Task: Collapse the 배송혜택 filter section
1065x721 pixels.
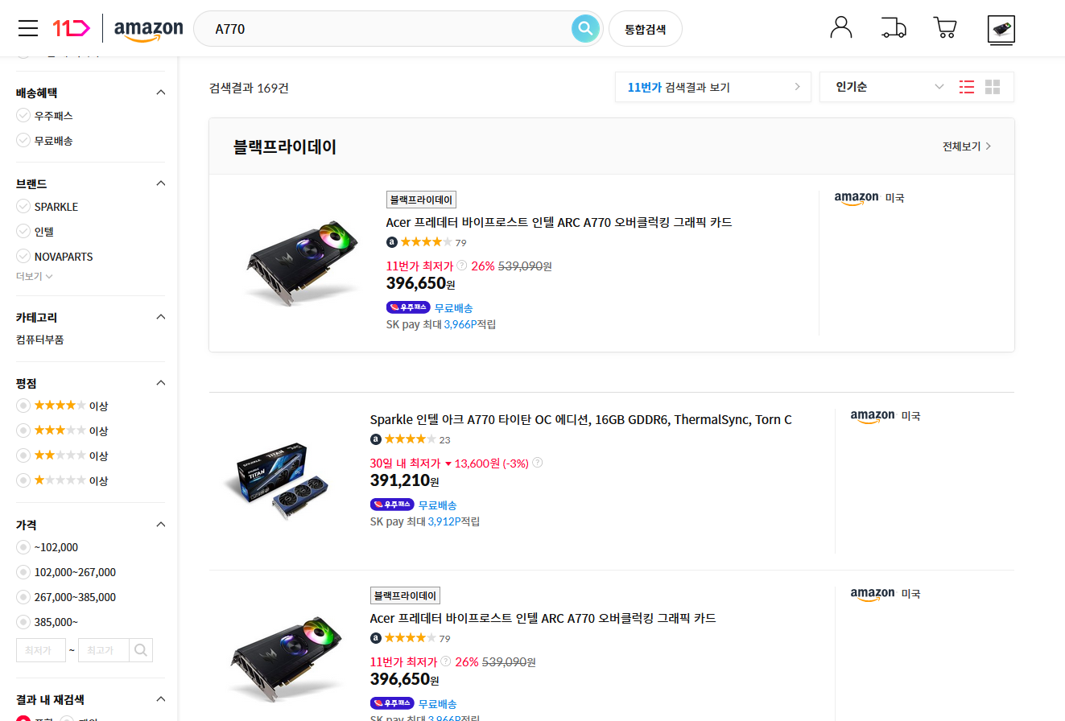Action: click(x=160, y=93)
